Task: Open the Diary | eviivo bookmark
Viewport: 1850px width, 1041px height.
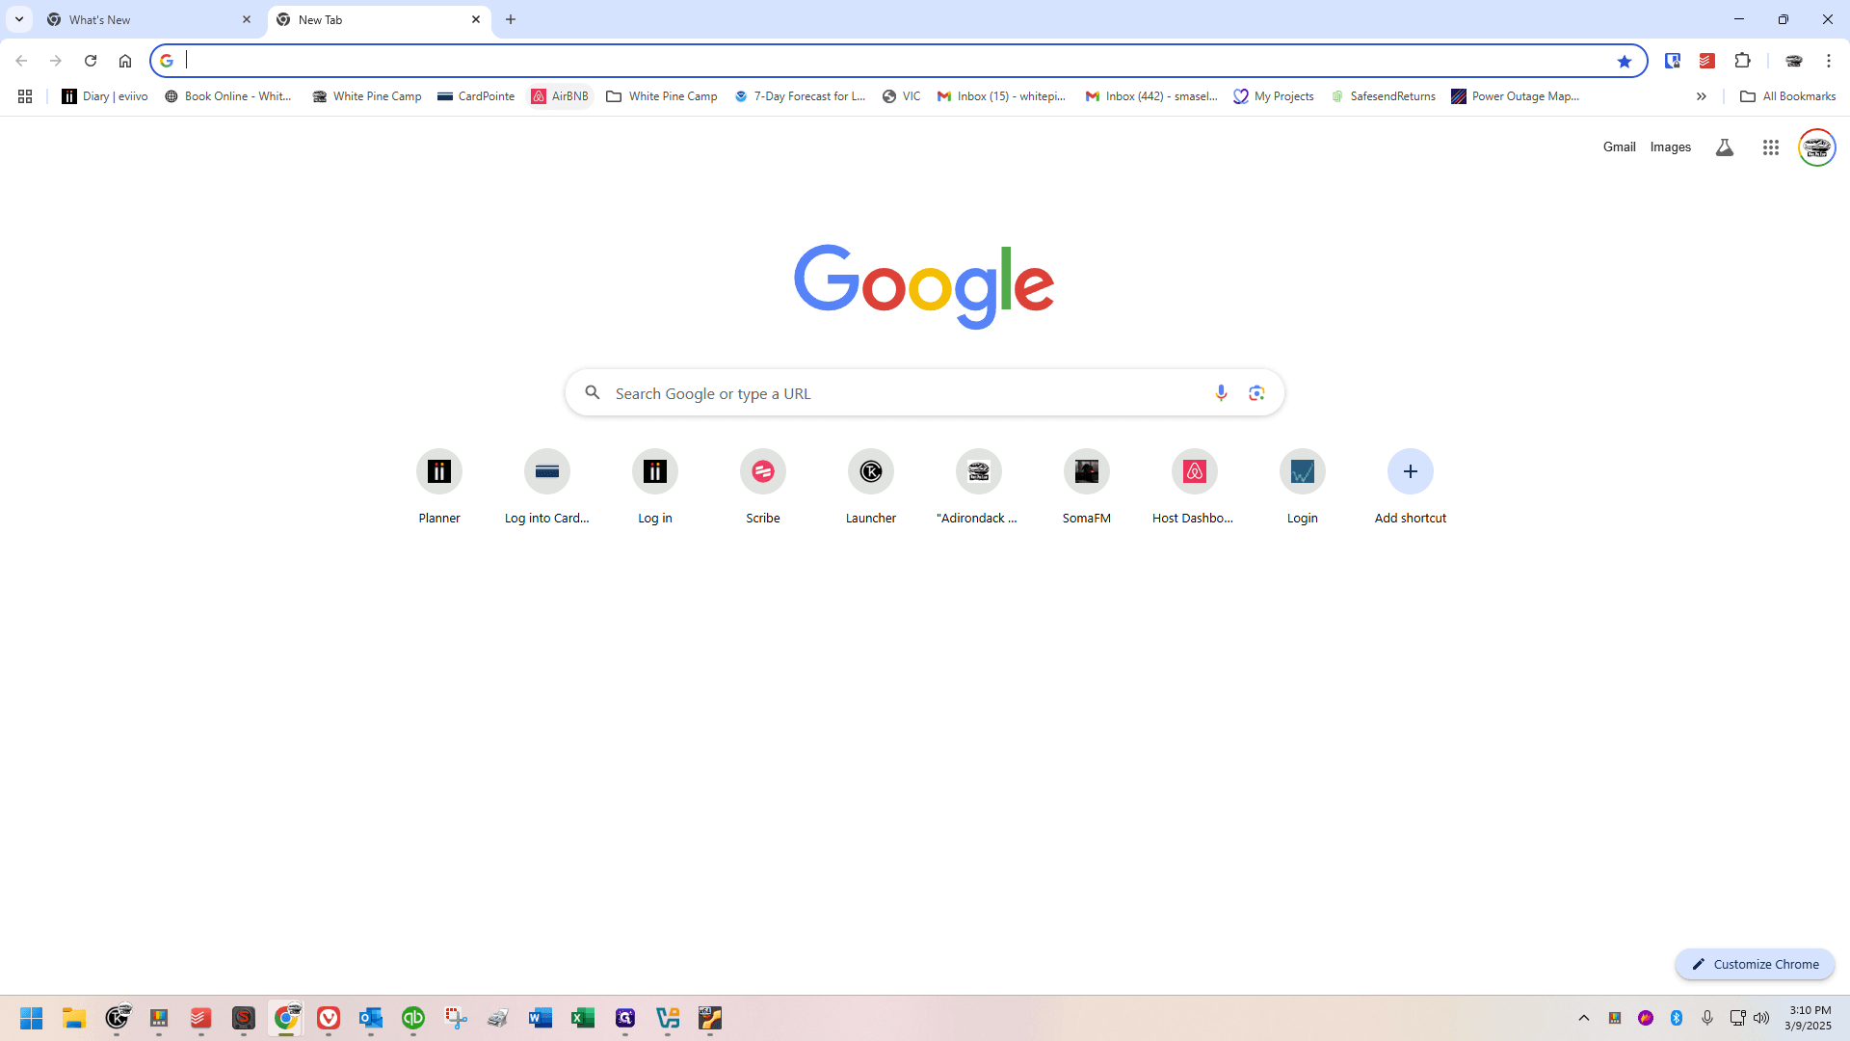Action: click(x=105, y=96)
